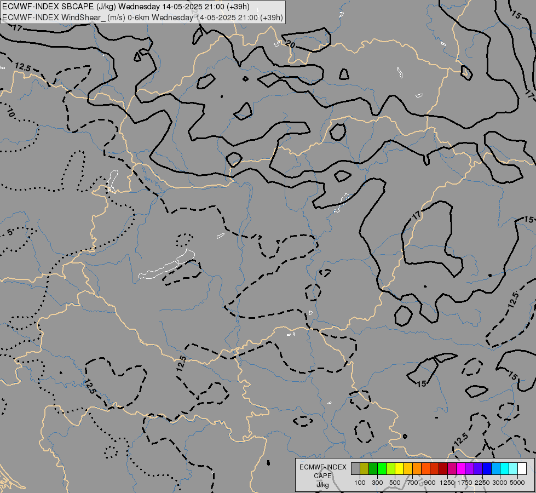The width and height of the screenshot is (536, 493).
Task: Select the pure blue legend swatch
Action: coord(487,468)
